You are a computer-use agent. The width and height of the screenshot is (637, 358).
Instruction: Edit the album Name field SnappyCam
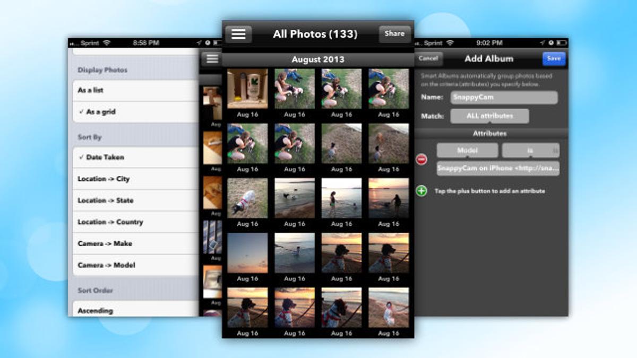click(x=504, y=98)
